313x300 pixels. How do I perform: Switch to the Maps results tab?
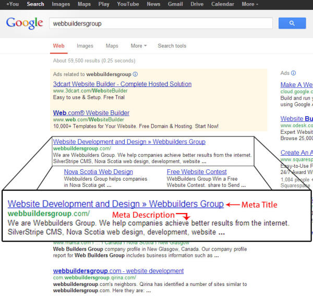pyautogui.click(x=112, y=46)
